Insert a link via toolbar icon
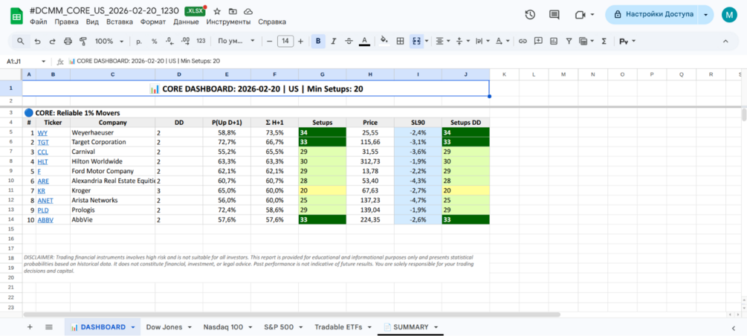This screenshot has height=336, width=747. [523, 42]
